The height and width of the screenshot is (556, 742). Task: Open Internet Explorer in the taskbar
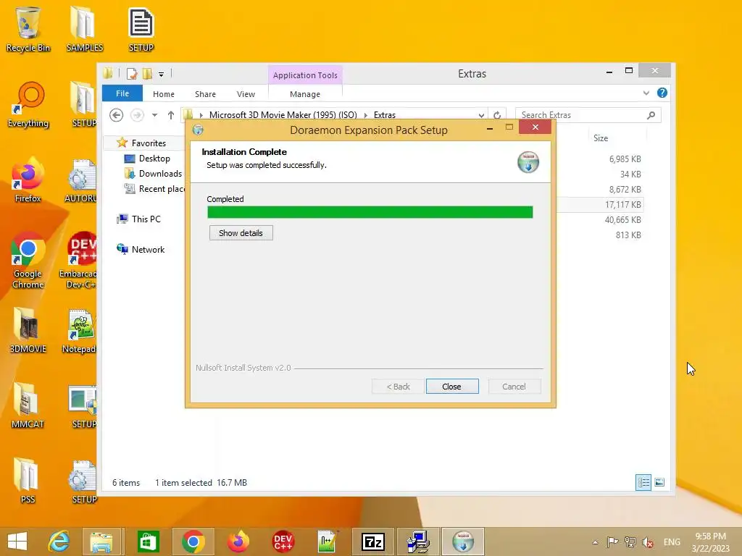[59, 542]
